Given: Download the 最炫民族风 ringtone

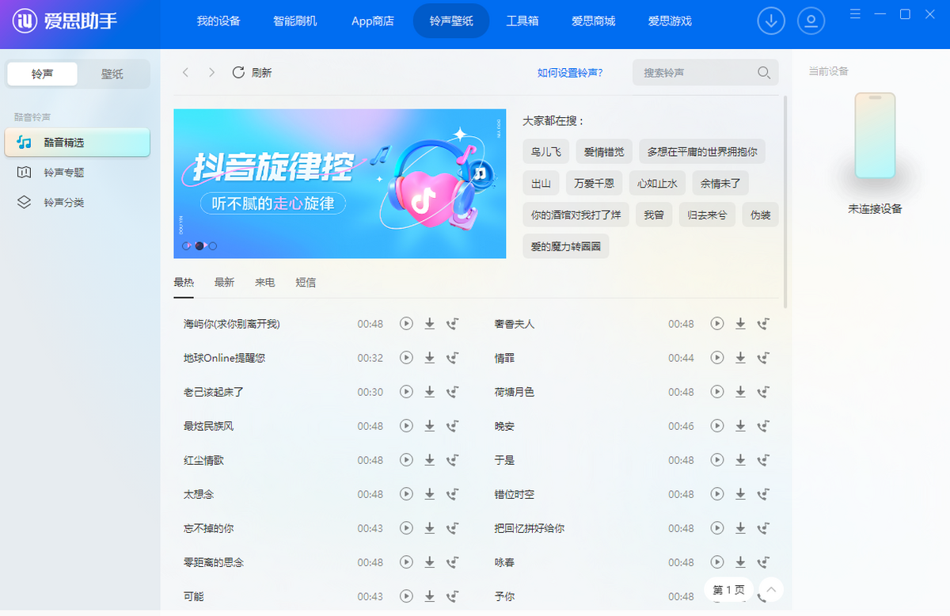Looking at the screenshot, I should pos(430,426).
